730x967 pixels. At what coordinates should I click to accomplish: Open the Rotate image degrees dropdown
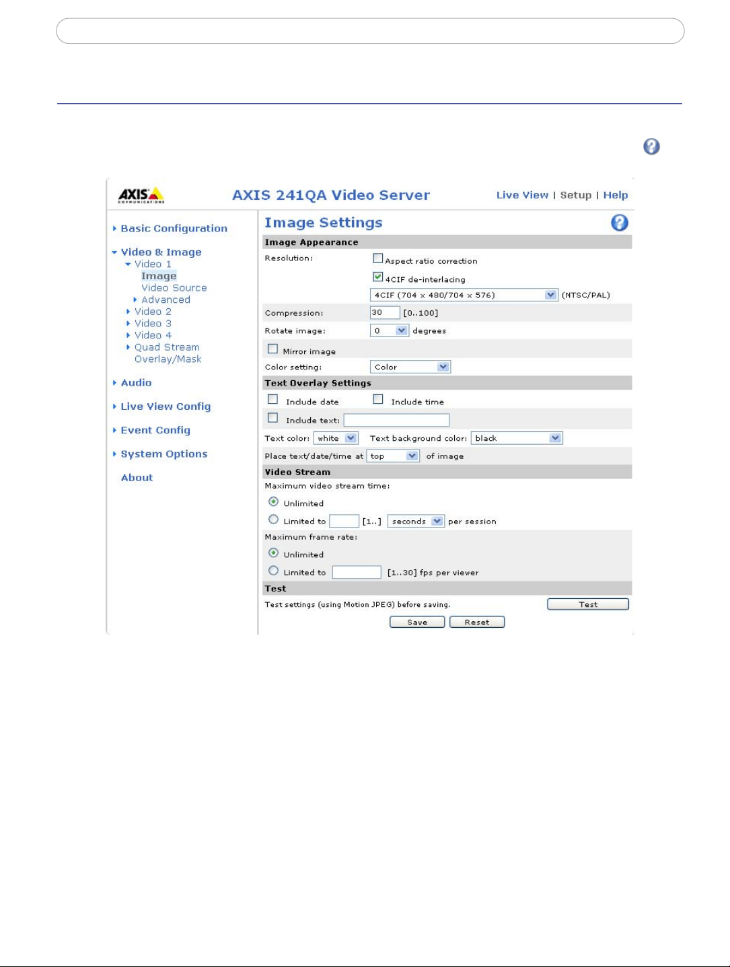pyautogui.click(x=390, y=330)
